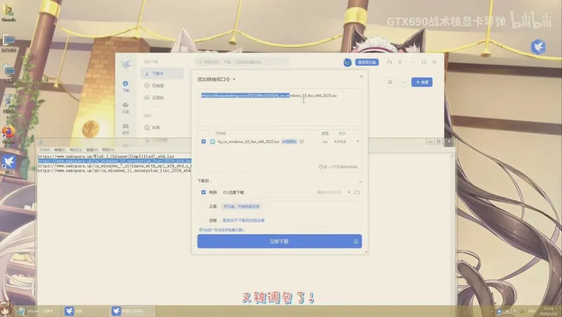Click the computer desktop icon
562x317 pixels.
pos(9,43)
